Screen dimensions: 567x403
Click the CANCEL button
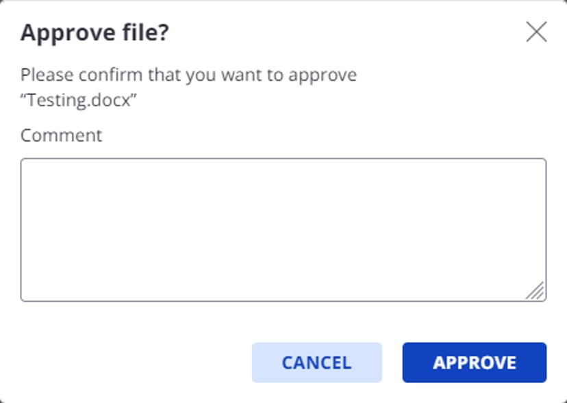pyautogui.click(x=317, y=363)
